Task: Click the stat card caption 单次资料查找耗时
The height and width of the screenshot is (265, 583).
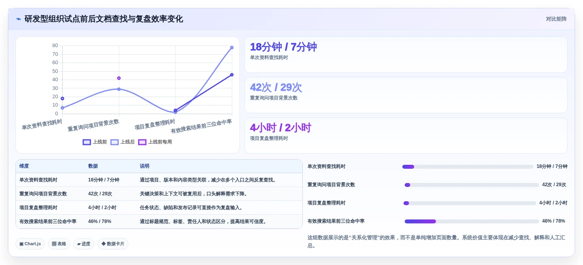Action: click(x=269, y=57)
